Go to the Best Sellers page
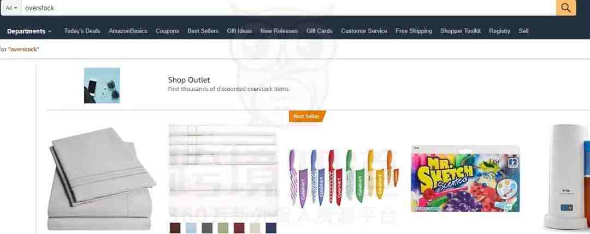The height and width of the screenshot is (234, 590). [x=203, y=31]
